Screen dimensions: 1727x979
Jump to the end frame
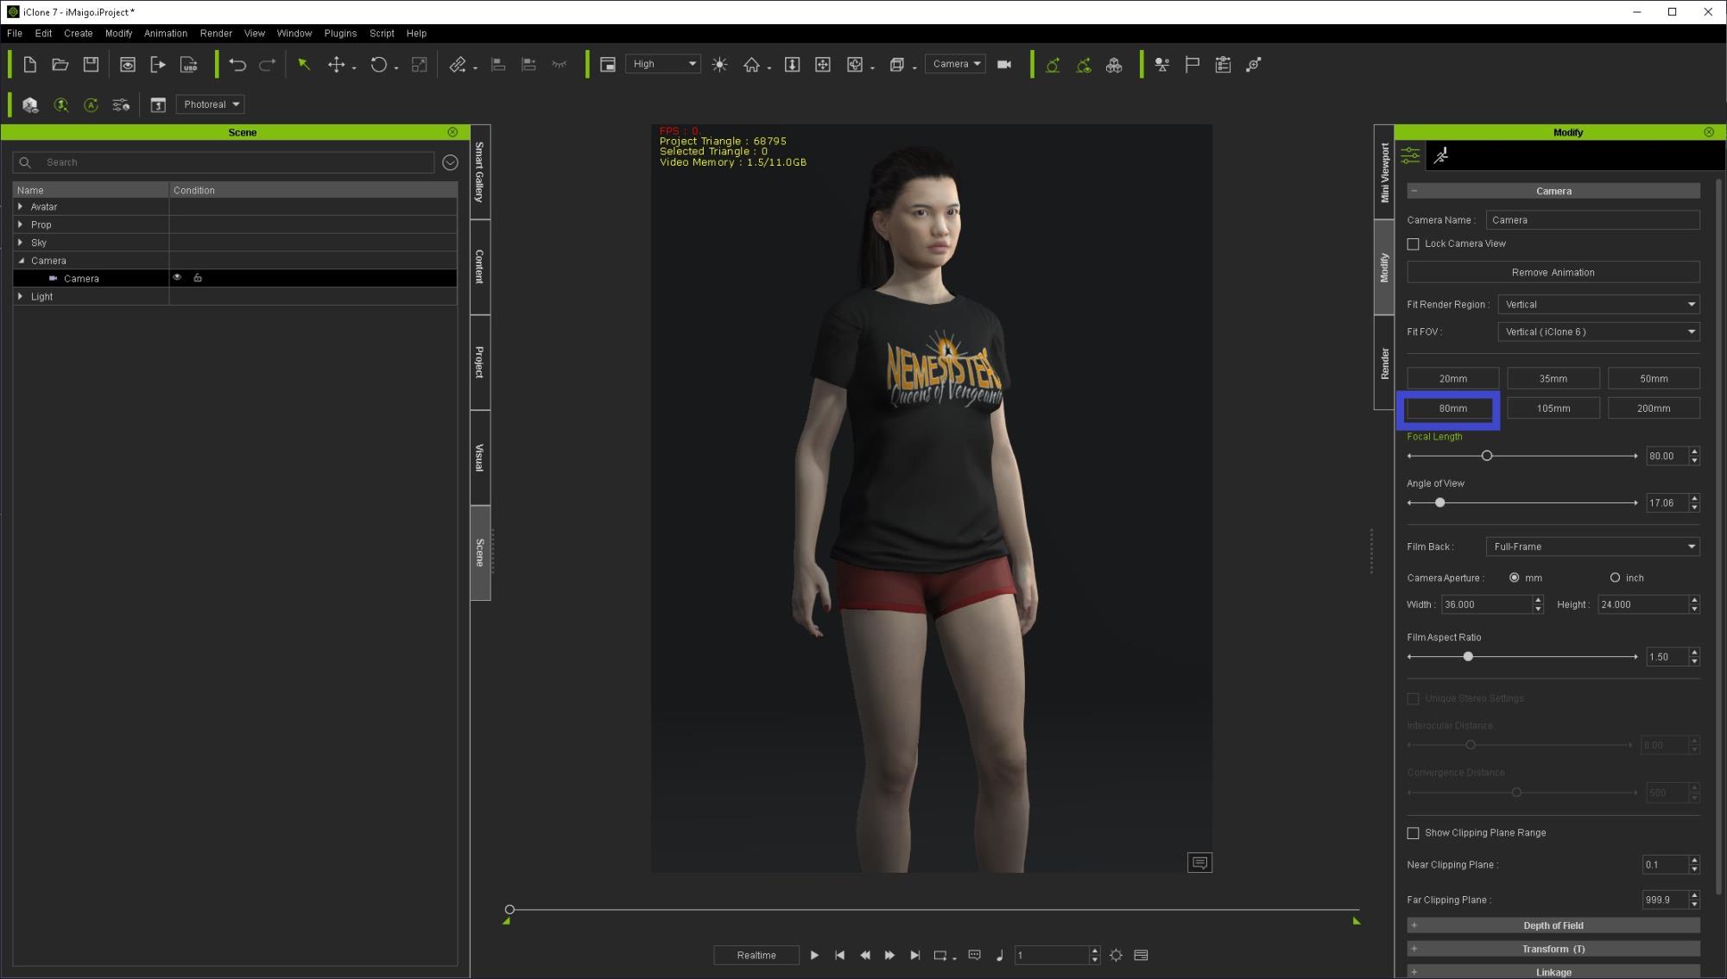pyautogui.click(x=915, y=955)
